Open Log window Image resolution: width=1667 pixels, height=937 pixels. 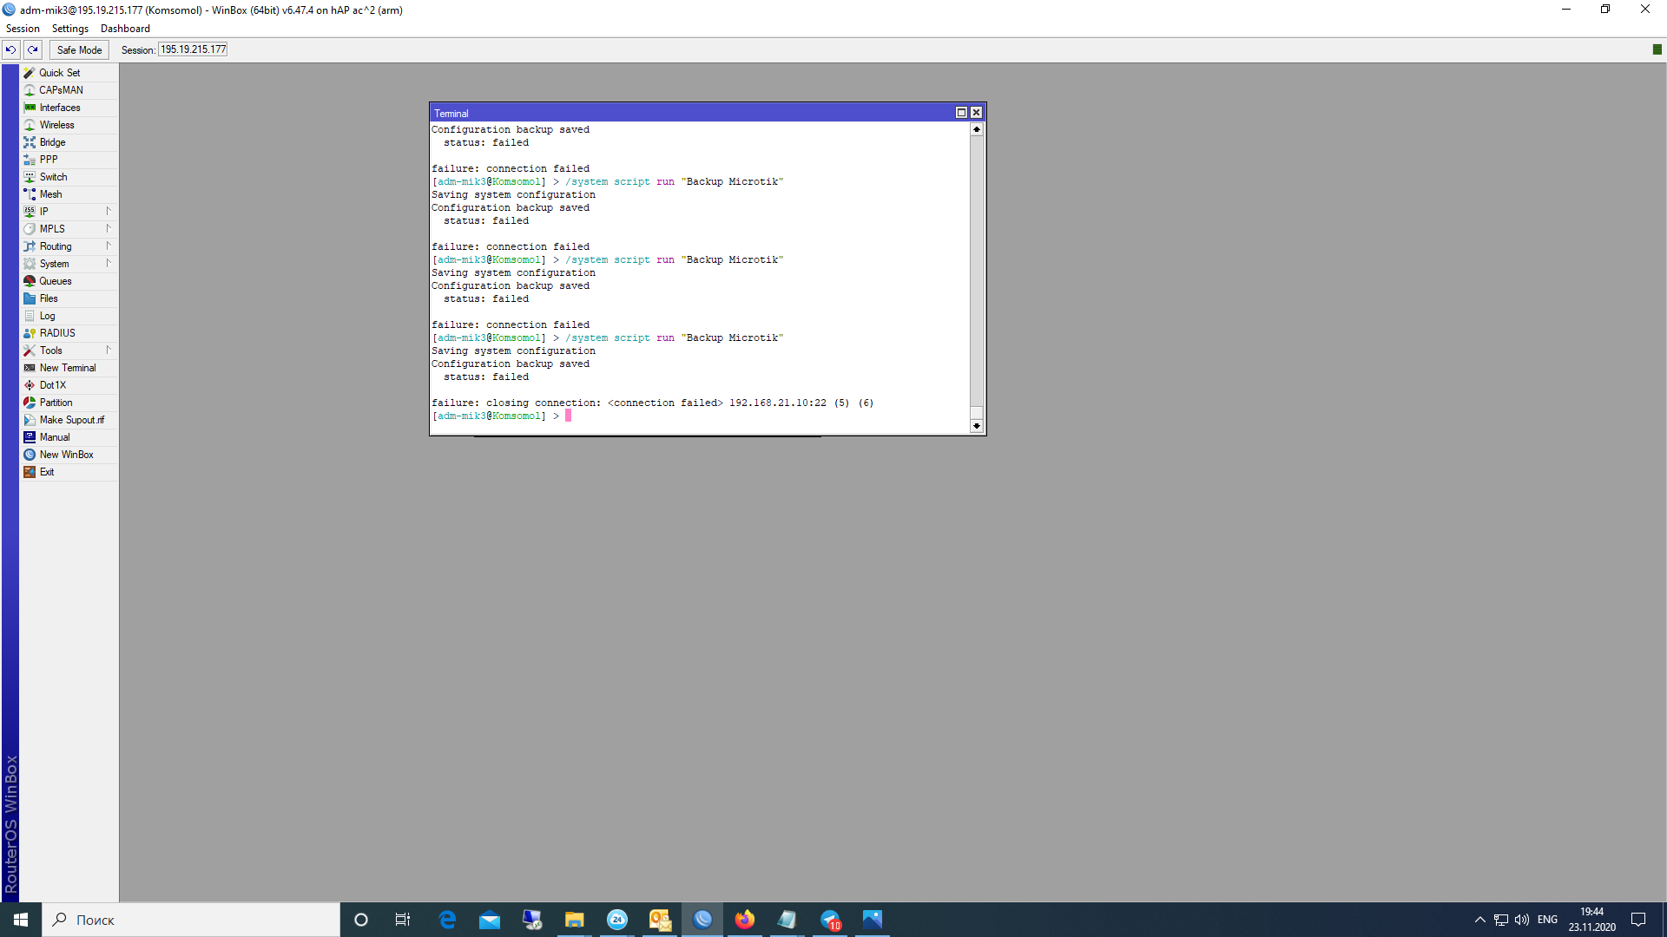click(69, 316)
